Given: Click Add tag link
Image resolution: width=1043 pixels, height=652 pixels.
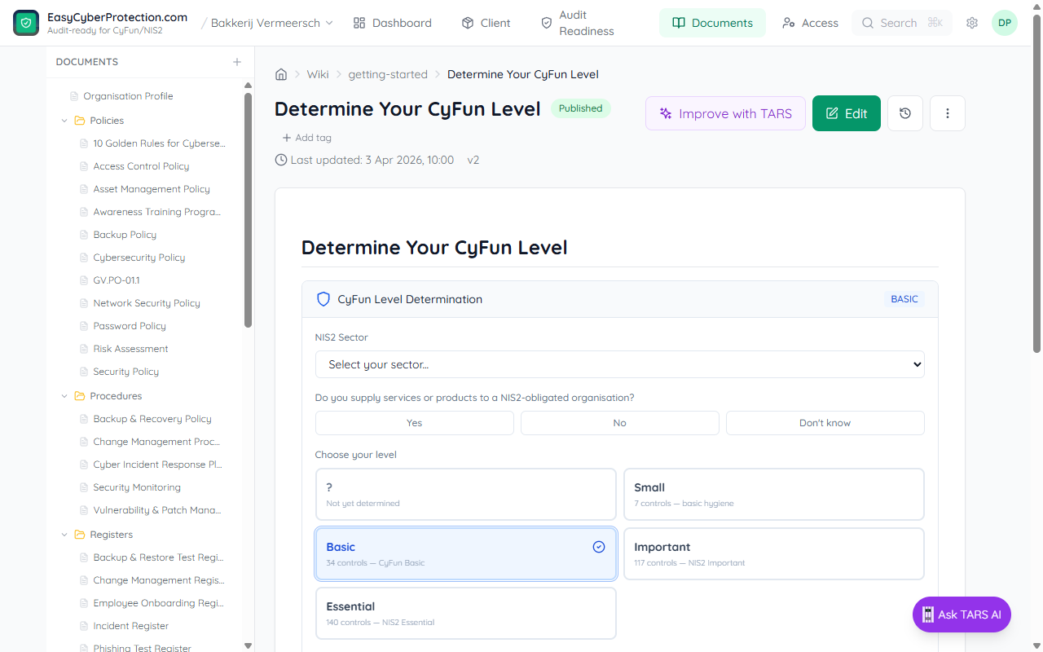Looking at the screenshot, I should pos(306,138).
